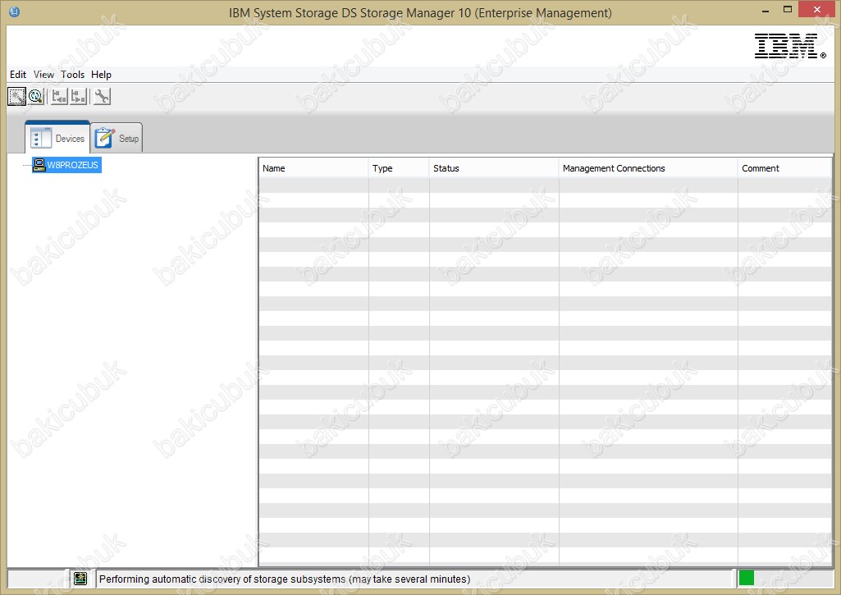Open the Help menu

pyautogui.click(x=101, y=75)
